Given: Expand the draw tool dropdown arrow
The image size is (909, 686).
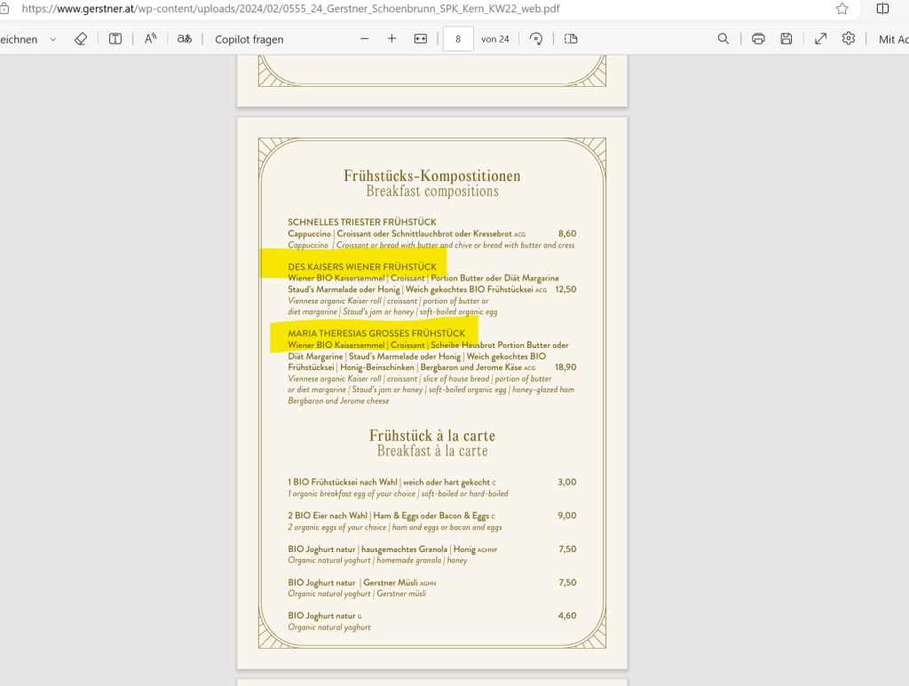Looking at the screenshot, I should [x=53, y=40].
